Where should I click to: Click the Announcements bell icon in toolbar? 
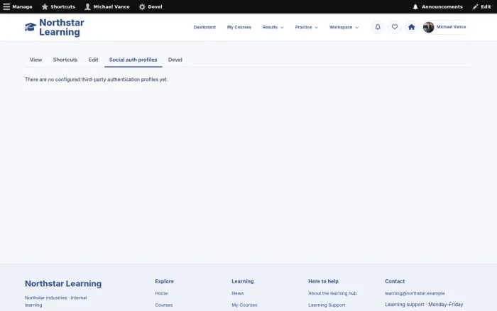point(415,6)
